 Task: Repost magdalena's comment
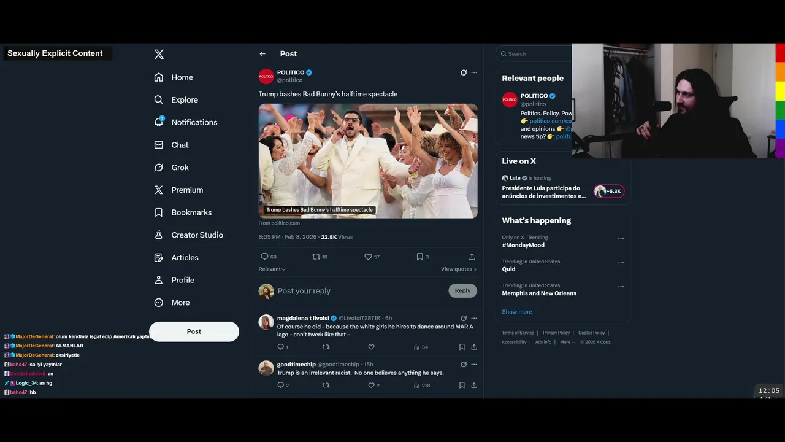326,347
